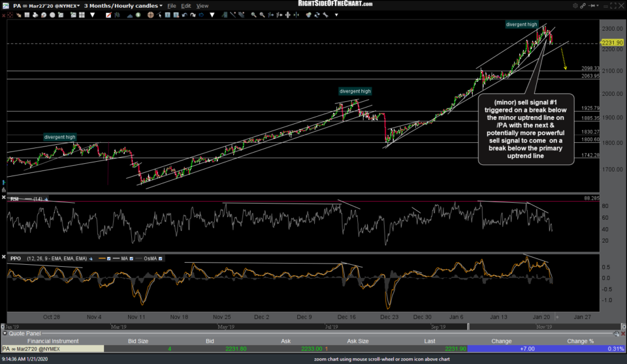Open the Edit menu
The width and height of the screenshot is (627, 364).
(x=185, y=5)
